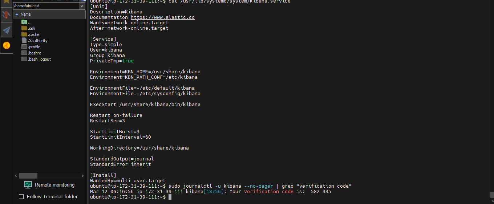The image size is (494, 204).
Task: Click the terminal cursor at the last prompt
Action: point(170,197)
